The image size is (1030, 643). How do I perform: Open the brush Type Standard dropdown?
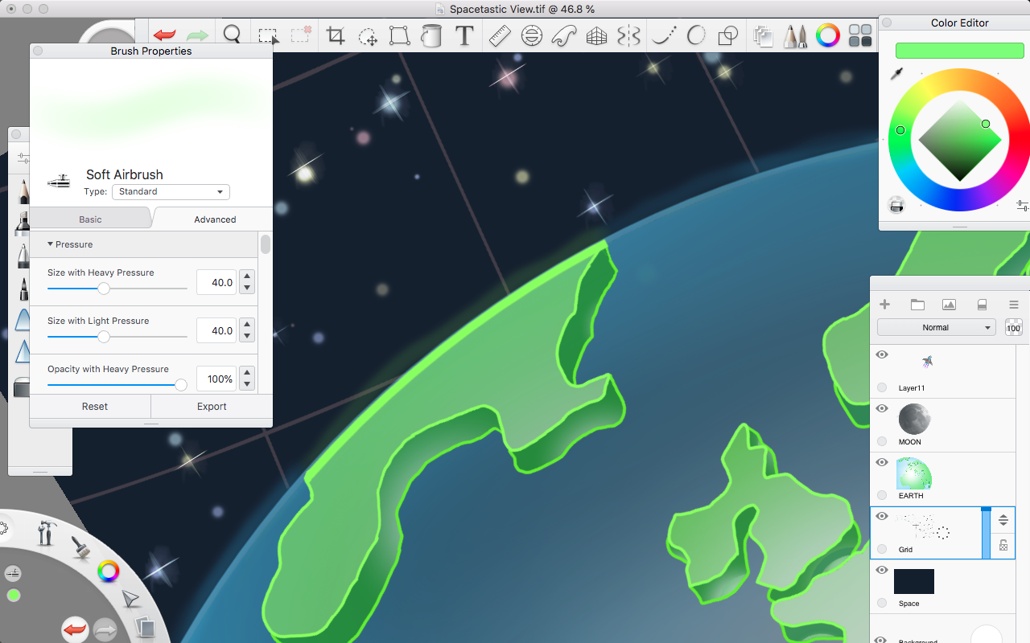[x=171, y=191]
